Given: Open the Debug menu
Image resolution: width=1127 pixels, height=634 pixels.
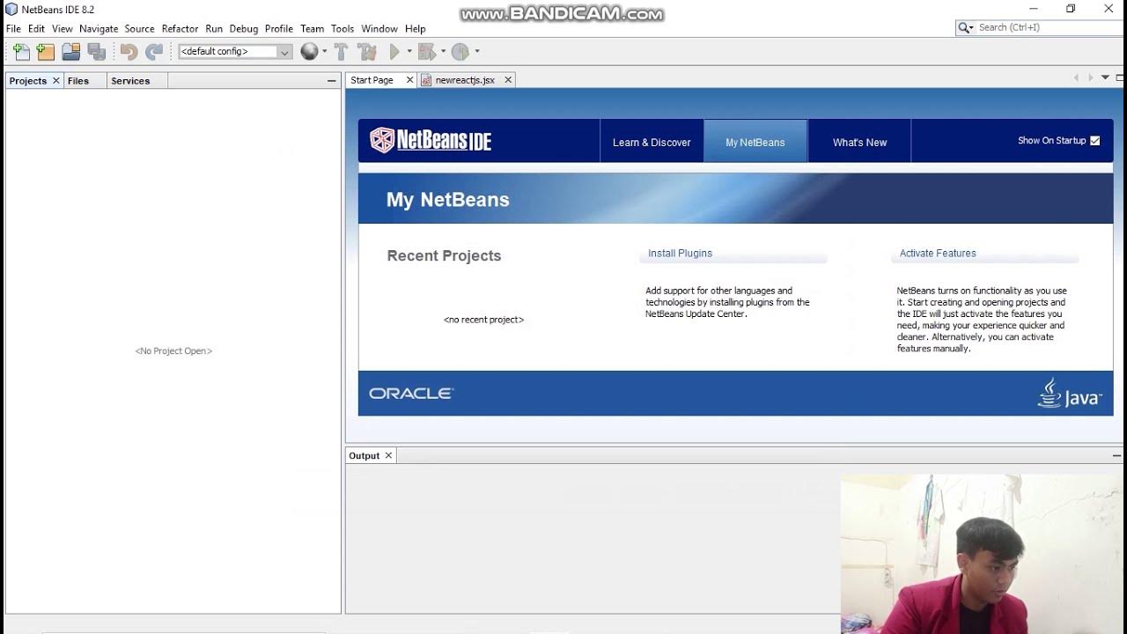Looking at the screenshot, I should pos(244,29).
